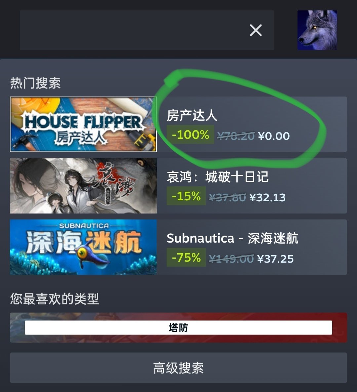This screenshot has width=357, height=392.
Task: Clear the search field with X icon
Action: click(x=256, y=30)
